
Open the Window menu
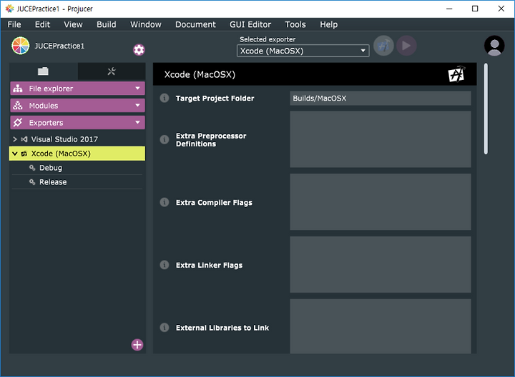click(146, 24)
